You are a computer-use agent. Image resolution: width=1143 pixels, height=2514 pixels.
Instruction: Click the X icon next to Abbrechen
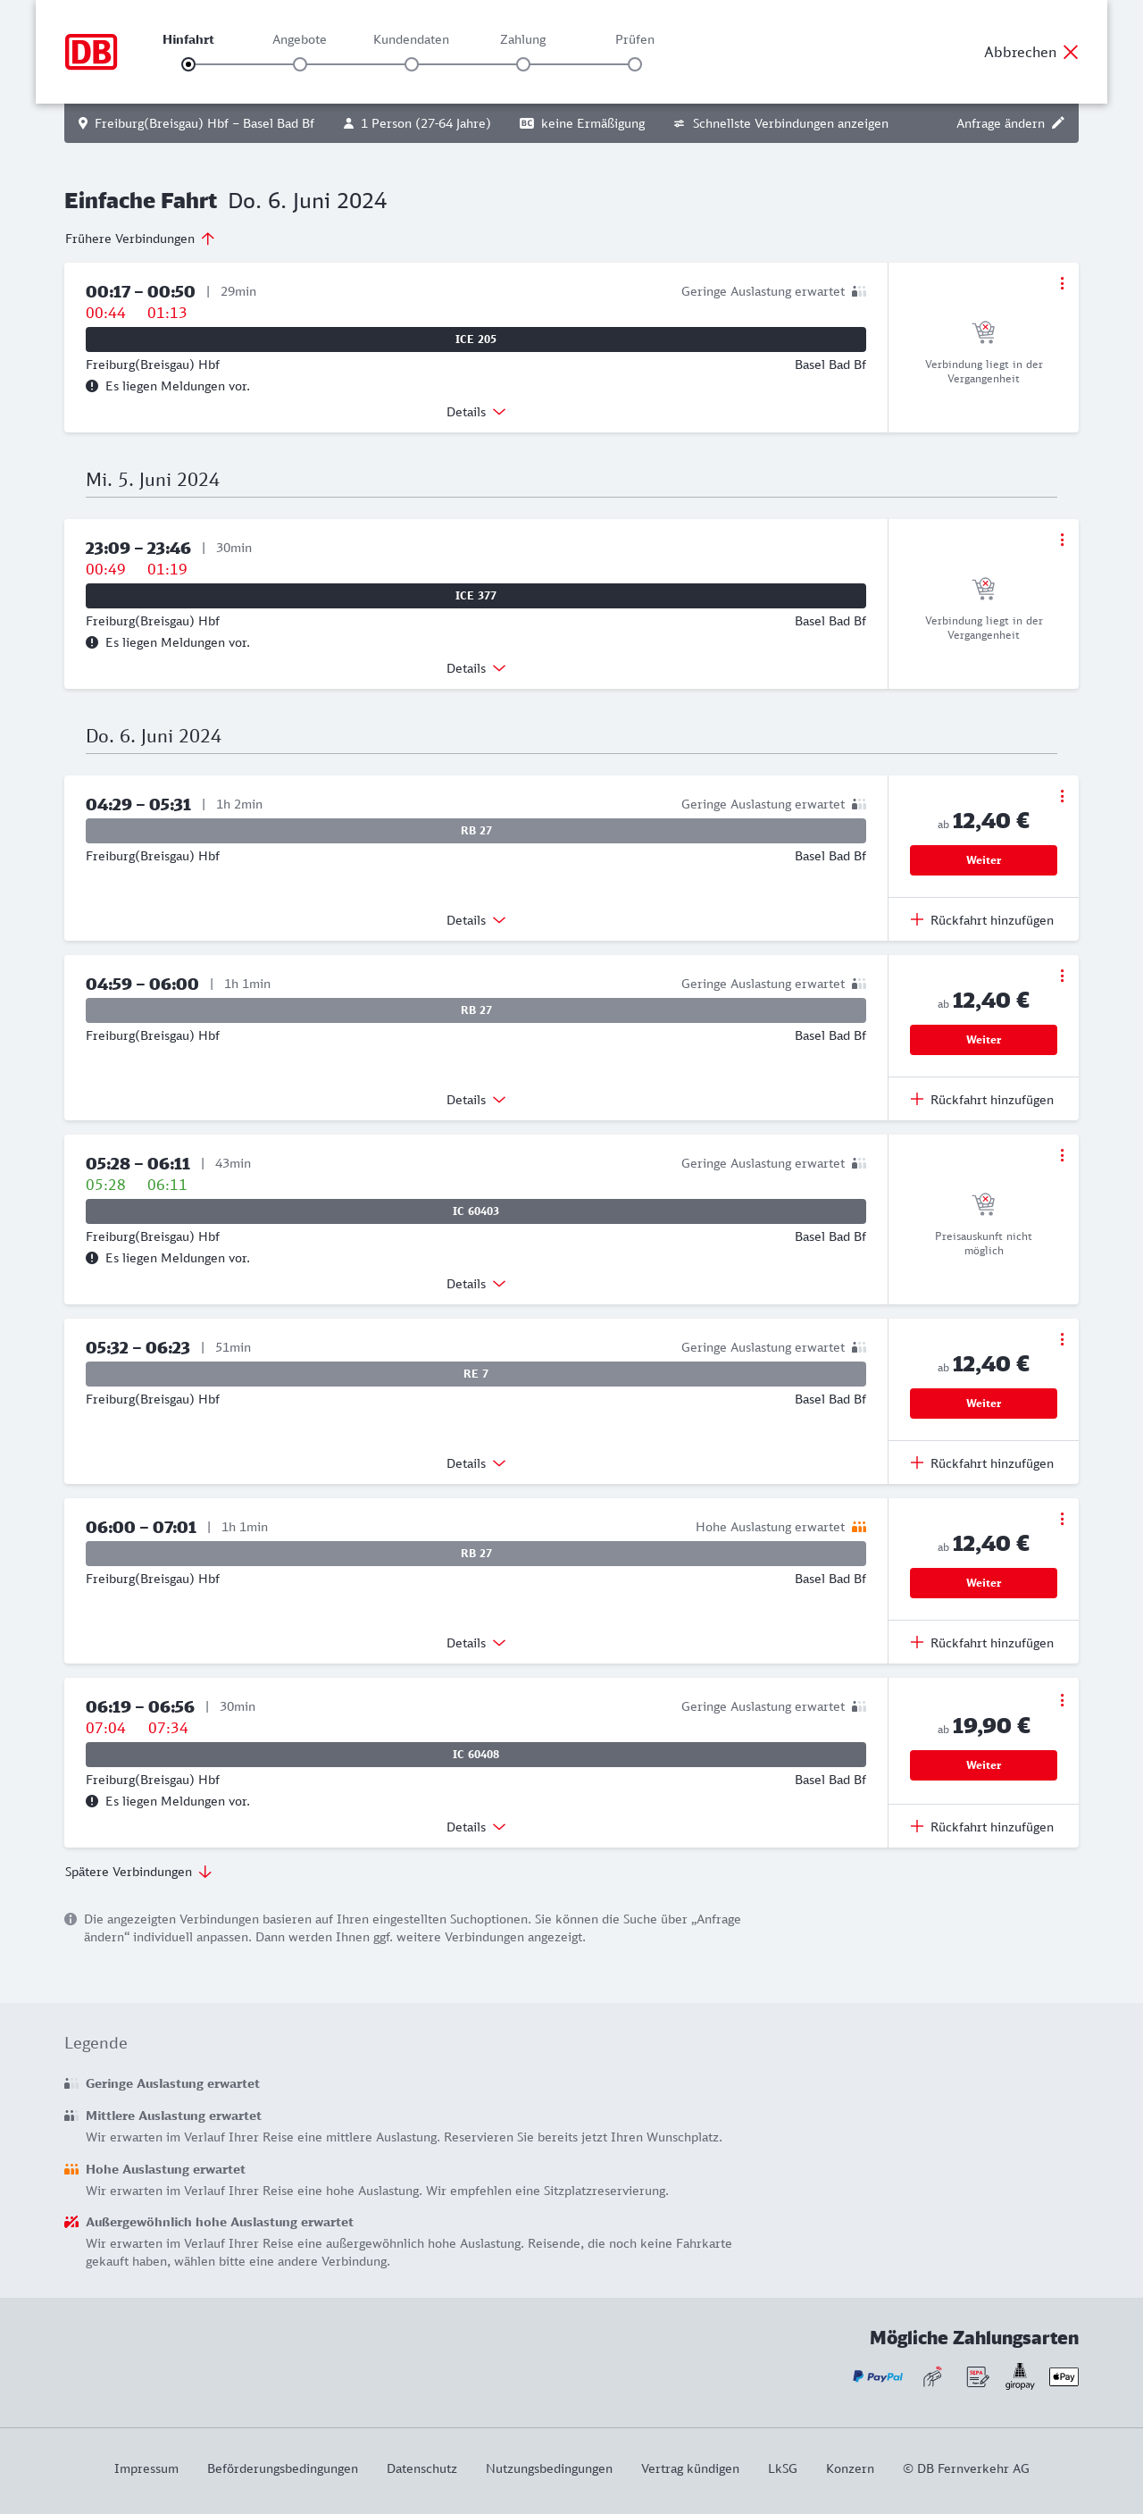pos(1070,53)
